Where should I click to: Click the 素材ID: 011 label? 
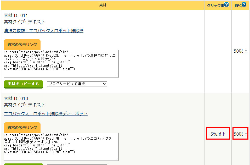(16, 15)
